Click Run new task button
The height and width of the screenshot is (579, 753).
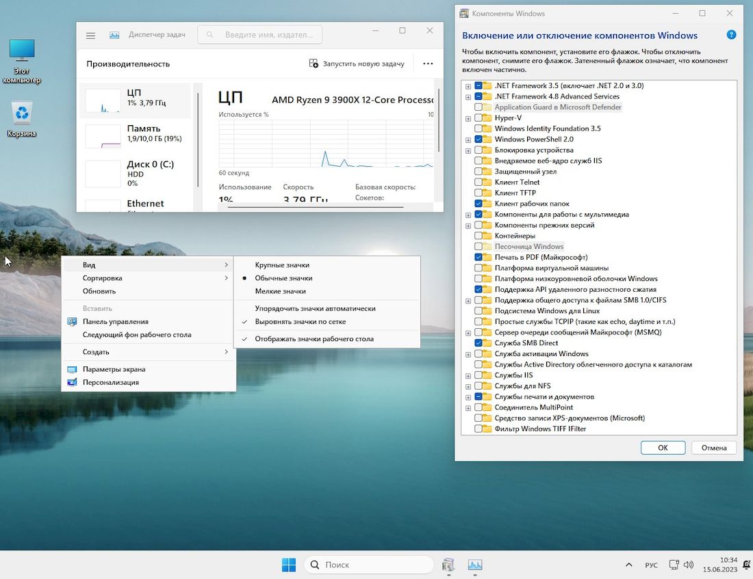tap(357, 64)
